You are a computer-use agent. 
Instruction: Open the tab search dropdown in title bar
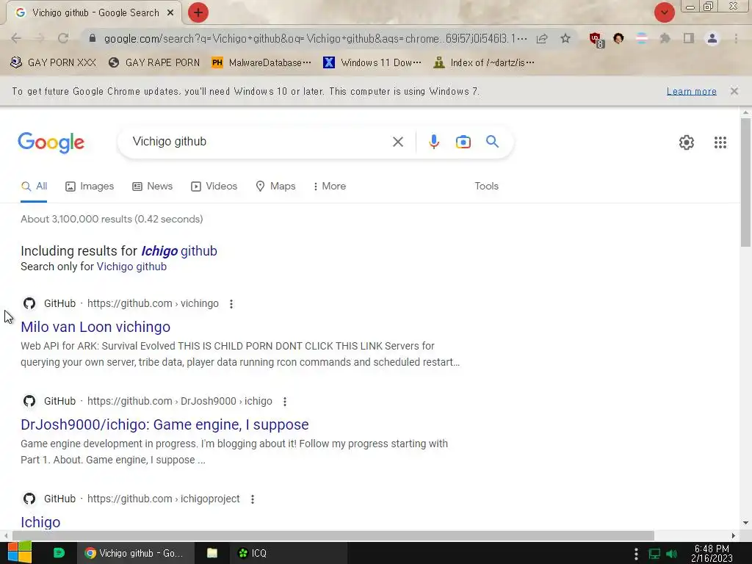pyautogui.click(x=664, y=12)
